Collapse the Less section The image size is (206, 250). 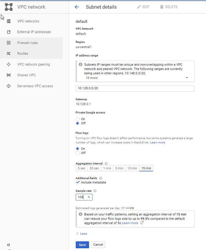(81, 234)
